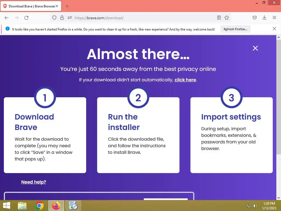Click the step 2 circle badge

pos(138,98)
